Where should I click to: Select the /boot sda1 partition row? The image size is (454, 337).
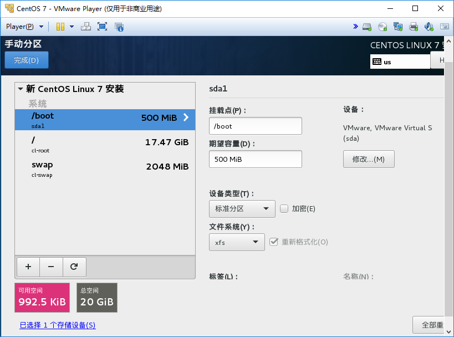click(x=105, y=120)
